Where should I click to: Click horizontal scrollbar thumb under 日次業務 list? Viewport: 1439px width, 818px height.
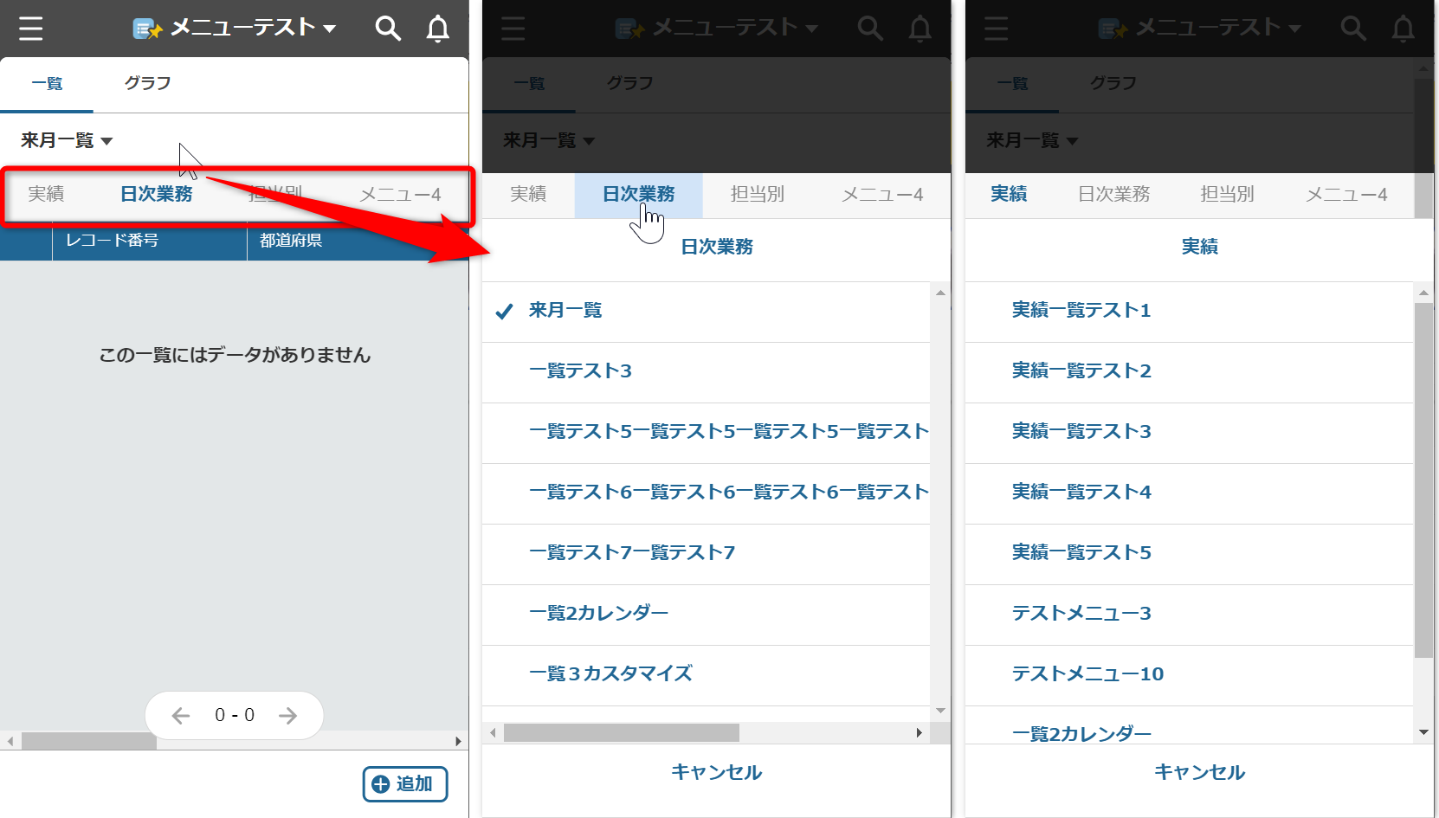click(x=621, y=733)
